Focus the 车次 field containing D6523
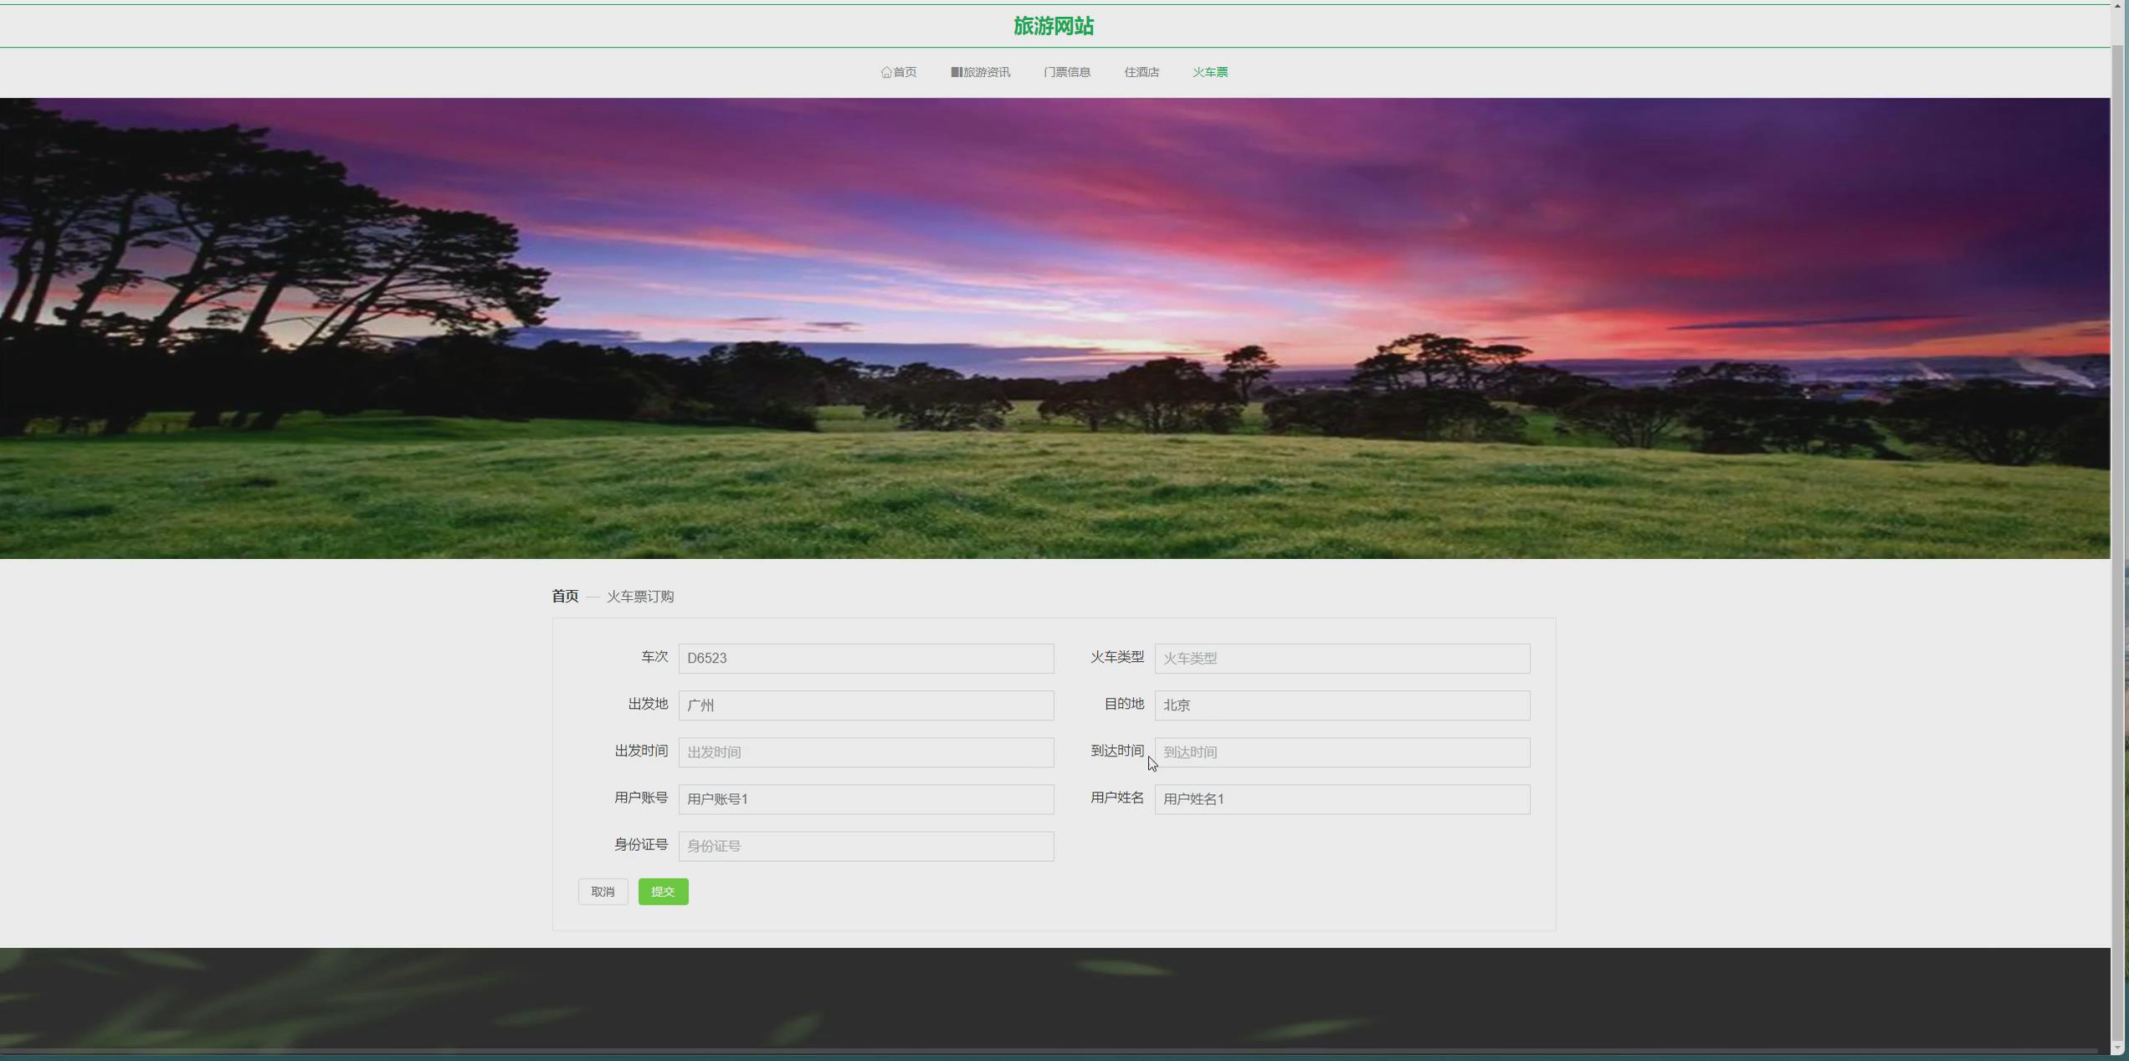Image resolution: width=2129 pixels, height=1061 pixels. [x=866, y=658]
